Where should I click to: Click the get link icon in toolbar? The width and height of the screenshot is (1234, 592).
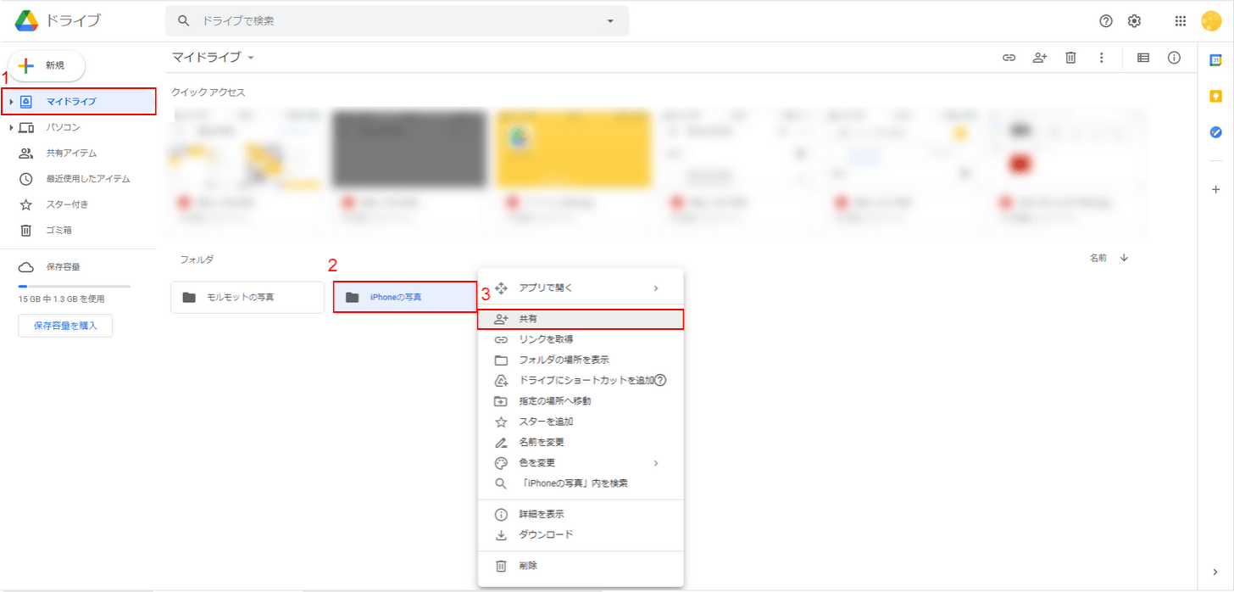coord(1009,58)
